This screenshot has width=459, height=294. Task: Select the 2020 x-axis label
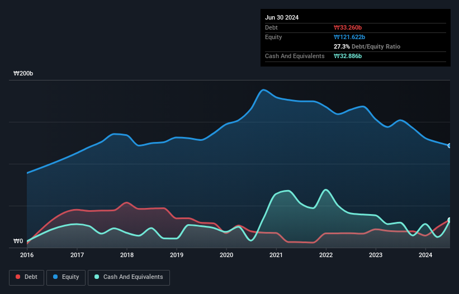[226, 255]
